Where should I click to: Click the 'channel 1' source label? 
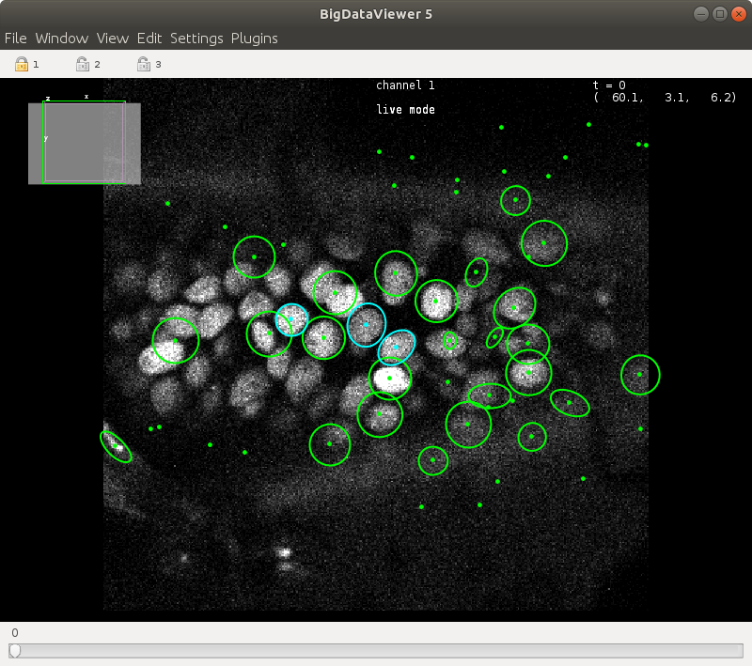405,85
